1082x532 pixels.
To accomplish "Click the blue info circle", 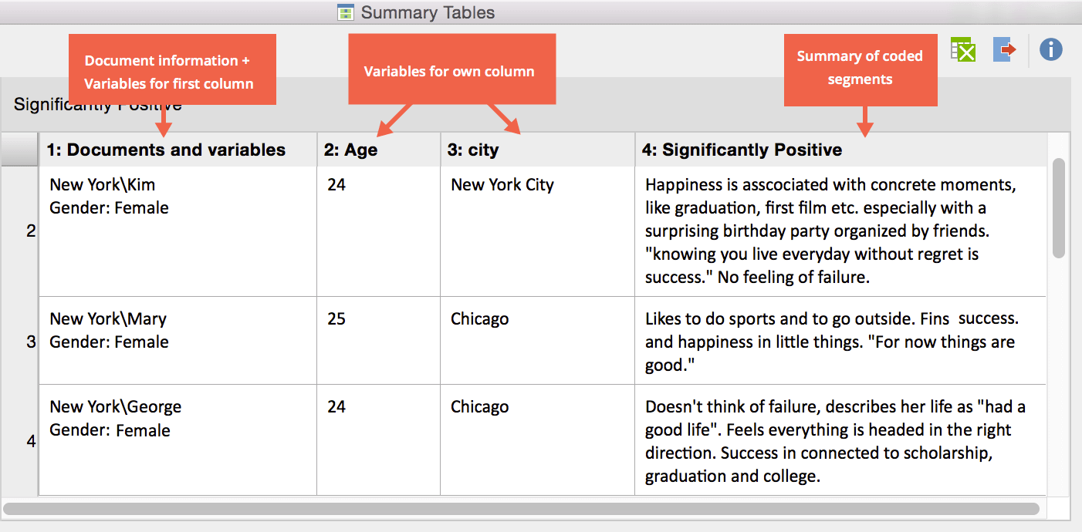I will (1050, 49).
